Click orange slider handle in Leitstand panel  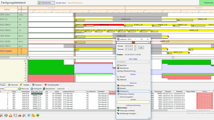(133, 42)
